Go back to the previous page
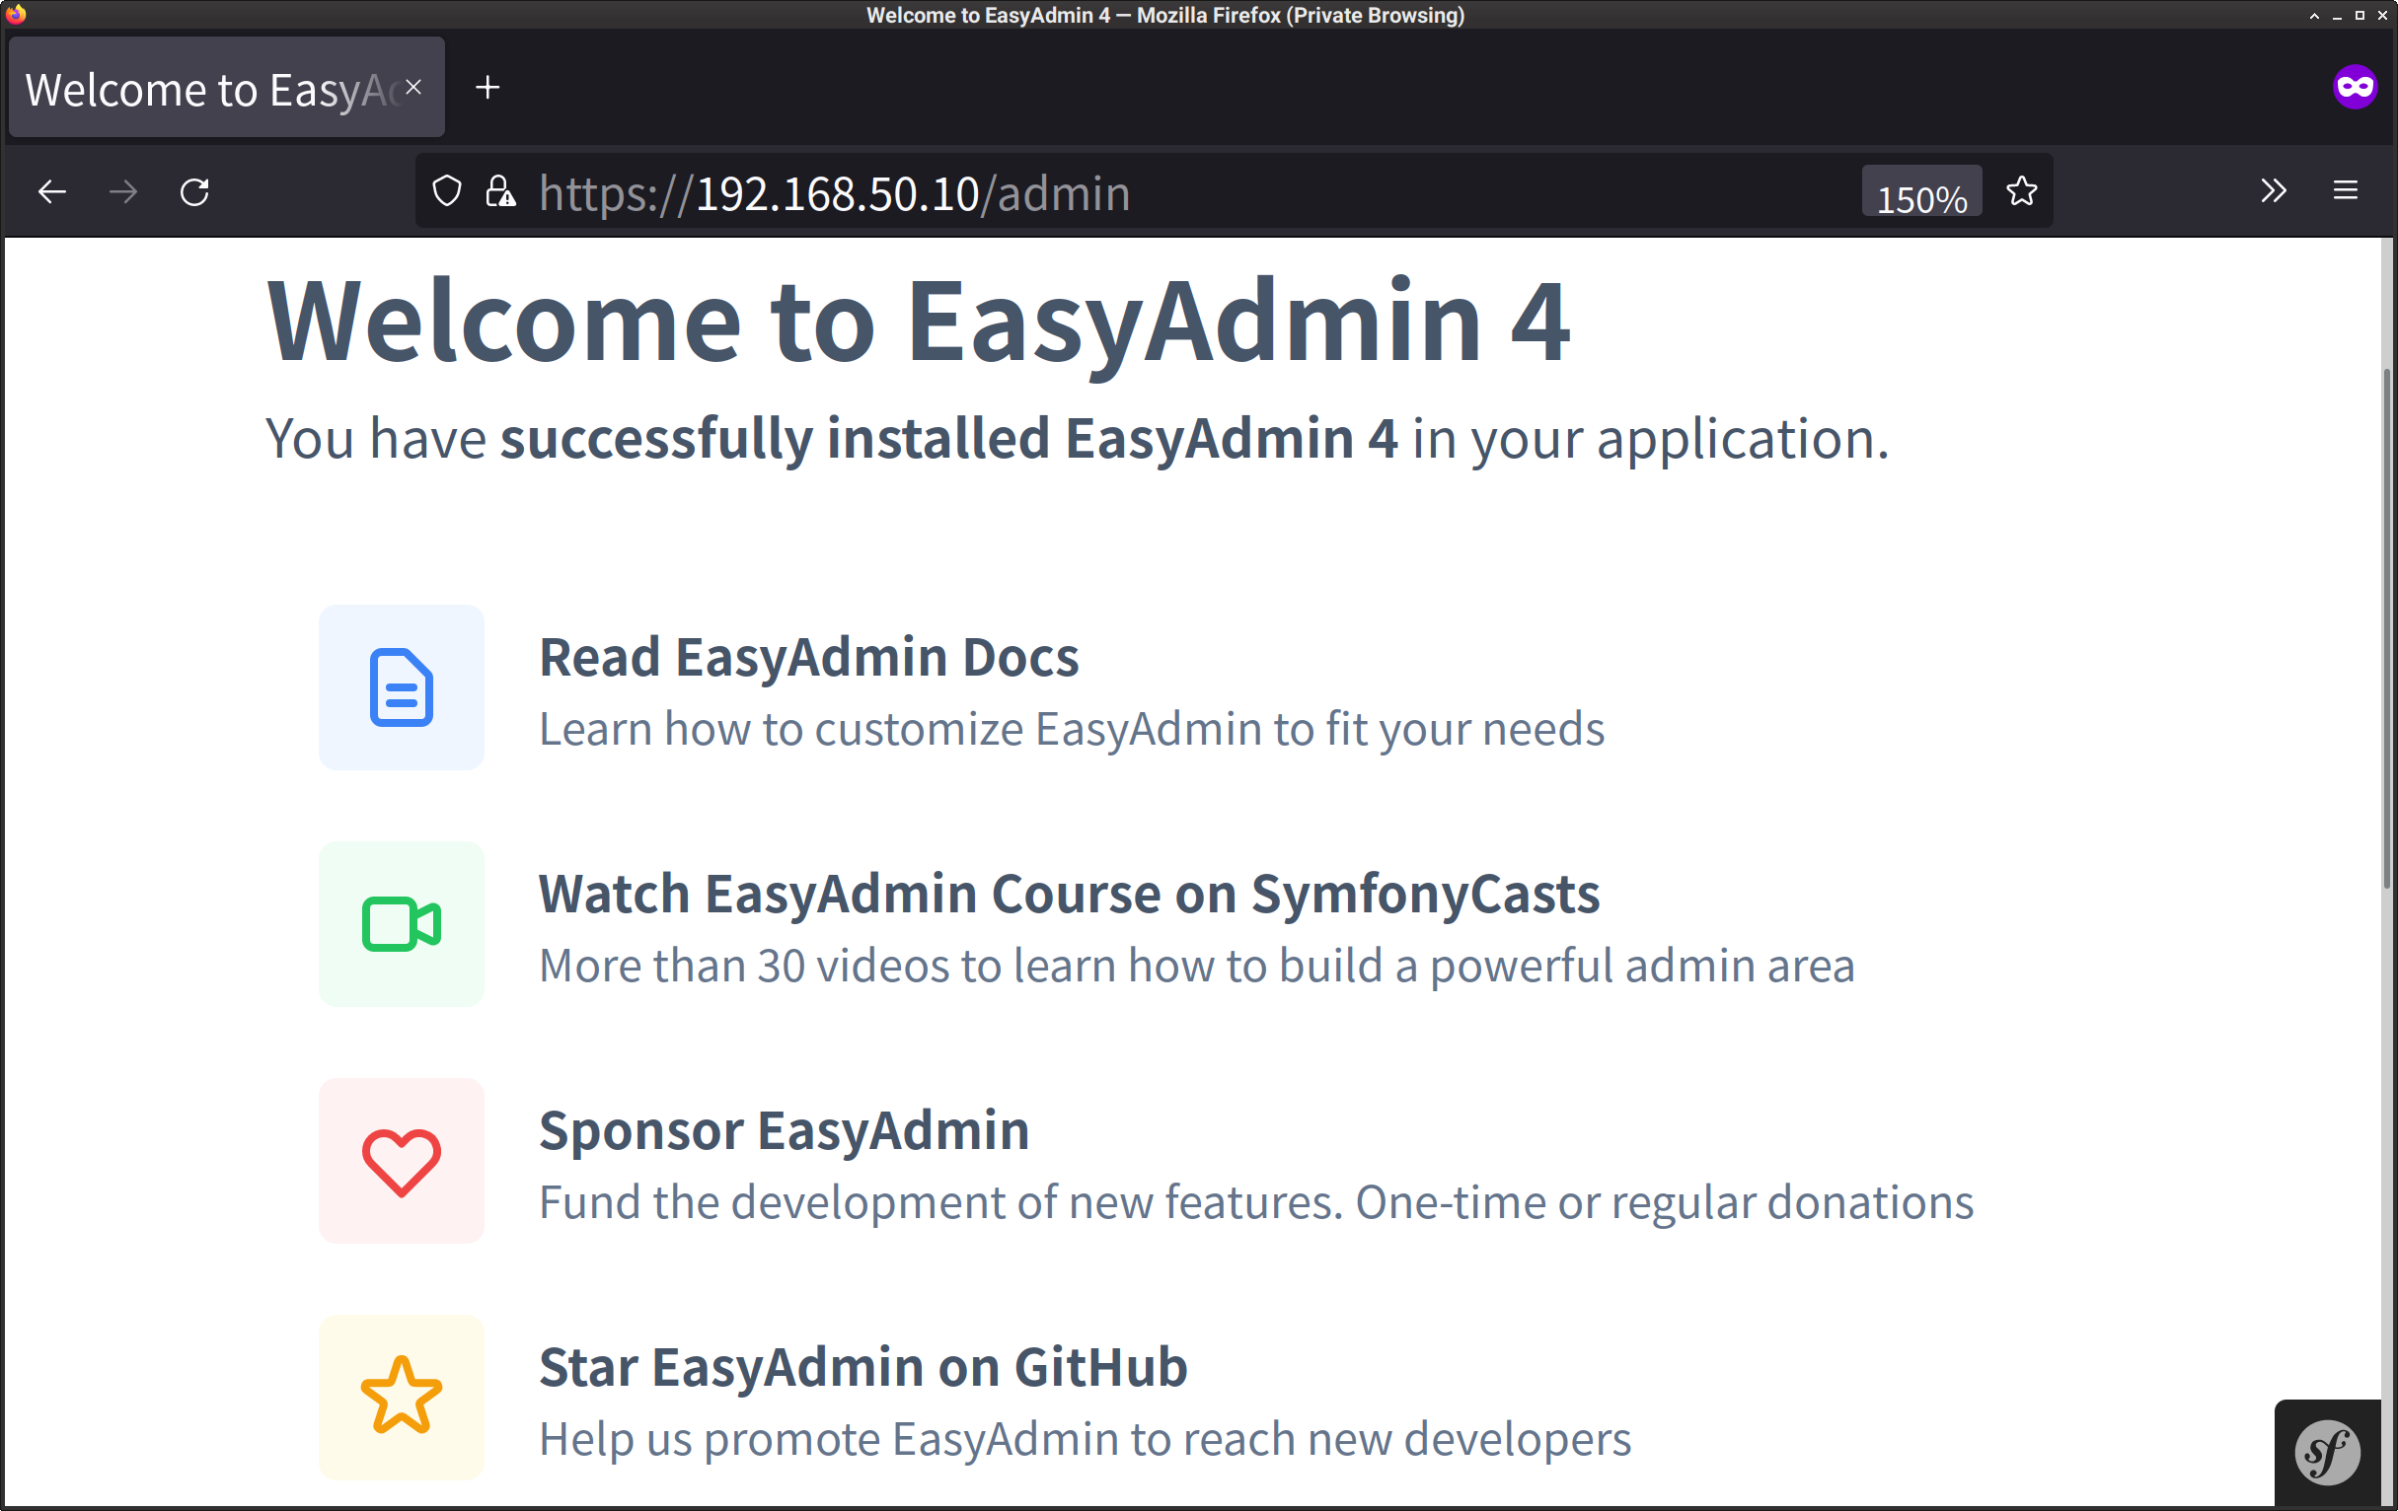The height and width of the screenshot is (1511, 2398). 51,191
